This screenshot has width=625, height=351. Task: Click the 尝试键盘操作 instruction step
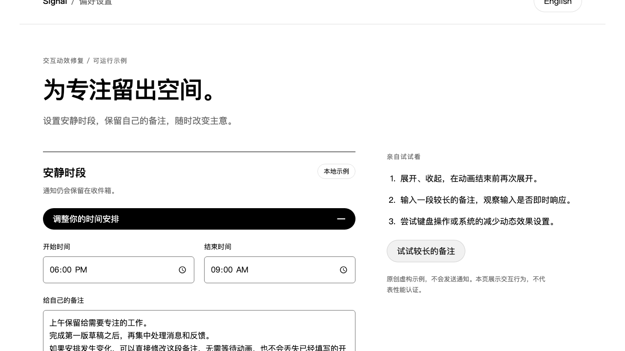coord(479,221)
